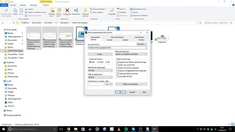Click Copier le chemin d'accès
The width and height of the screenshot is (235, 132).
(36, 12)
